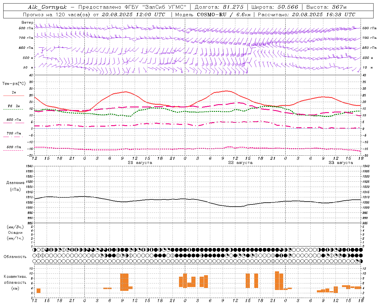Click the station name Alk_Gornyak in header
The width and height of the screenshot is (378, 303).
tap(47, 7)
